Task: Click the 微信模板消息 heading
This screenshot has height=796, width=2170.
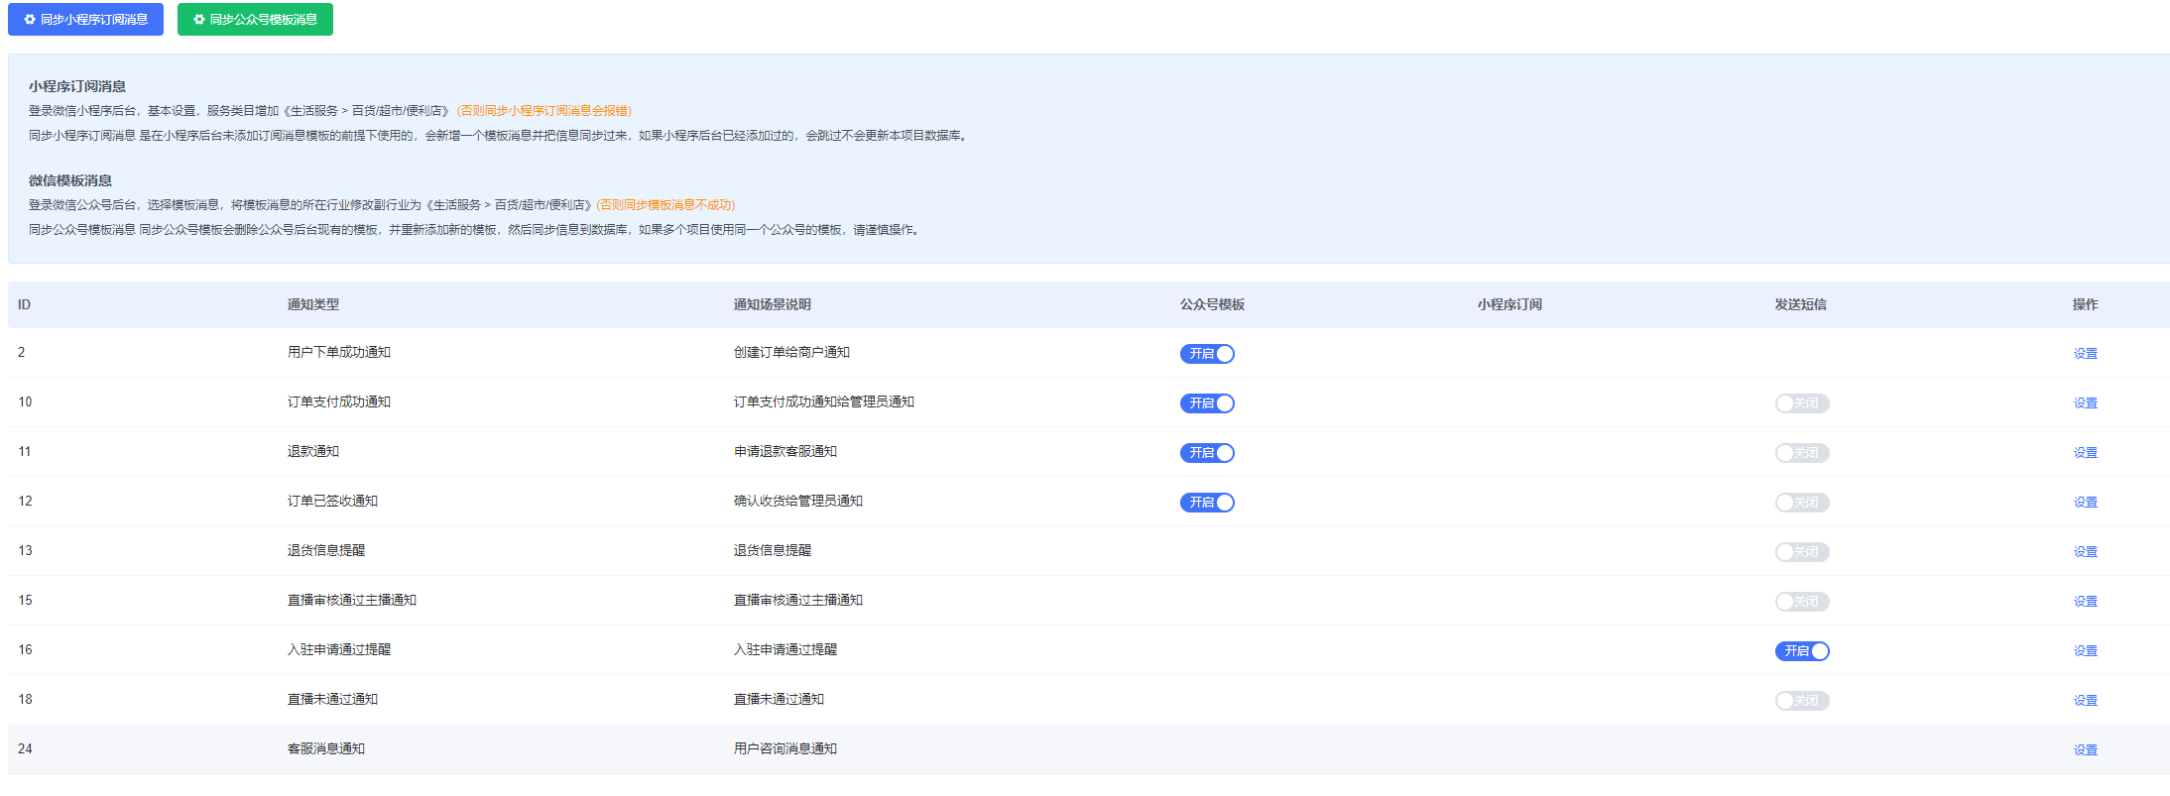Action: pos(70,180)
